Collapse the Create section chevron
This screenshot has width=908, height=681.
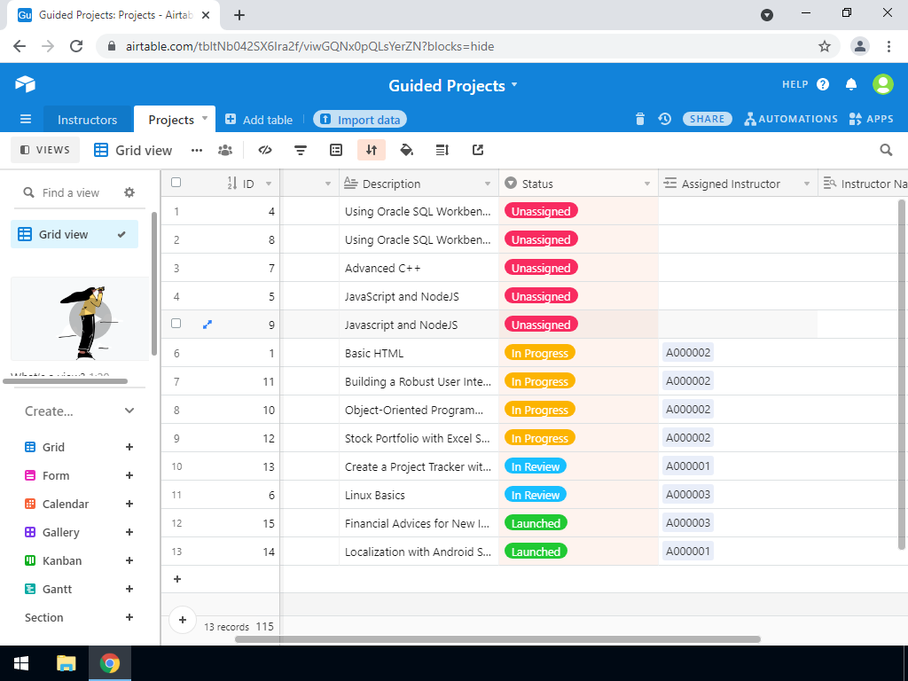(129, 411)
